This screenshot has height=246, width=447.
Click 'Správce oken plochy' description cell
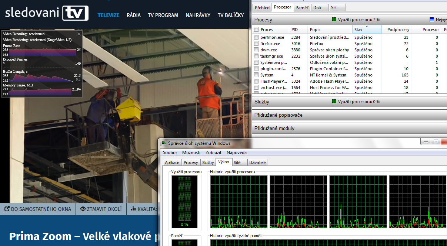point(330,50)
